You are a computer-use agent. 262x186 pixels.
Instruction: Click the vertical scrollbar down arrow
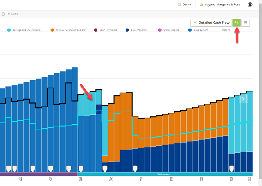click(260, 184)
